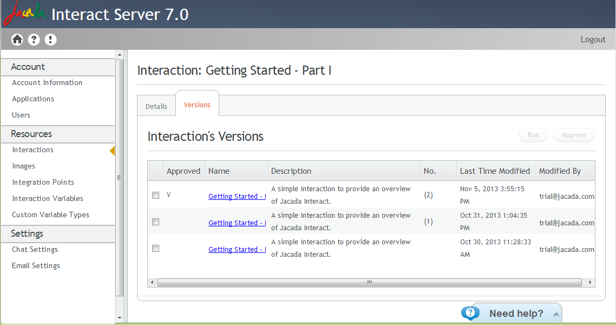Click the Approve button
Image resolution: width=616 pixels, height=325 pixels.
click(574, 135)
